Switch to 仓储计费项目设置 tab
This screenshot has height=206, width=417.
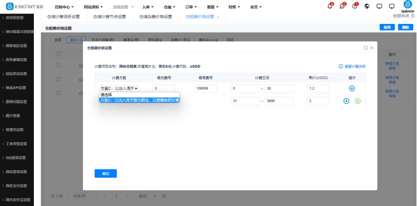[x=63, y=17]
